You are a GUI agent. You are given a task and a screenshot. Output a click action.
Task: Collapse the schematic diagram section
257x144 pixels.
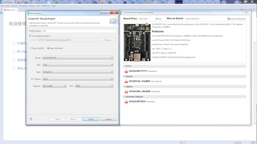123,97
